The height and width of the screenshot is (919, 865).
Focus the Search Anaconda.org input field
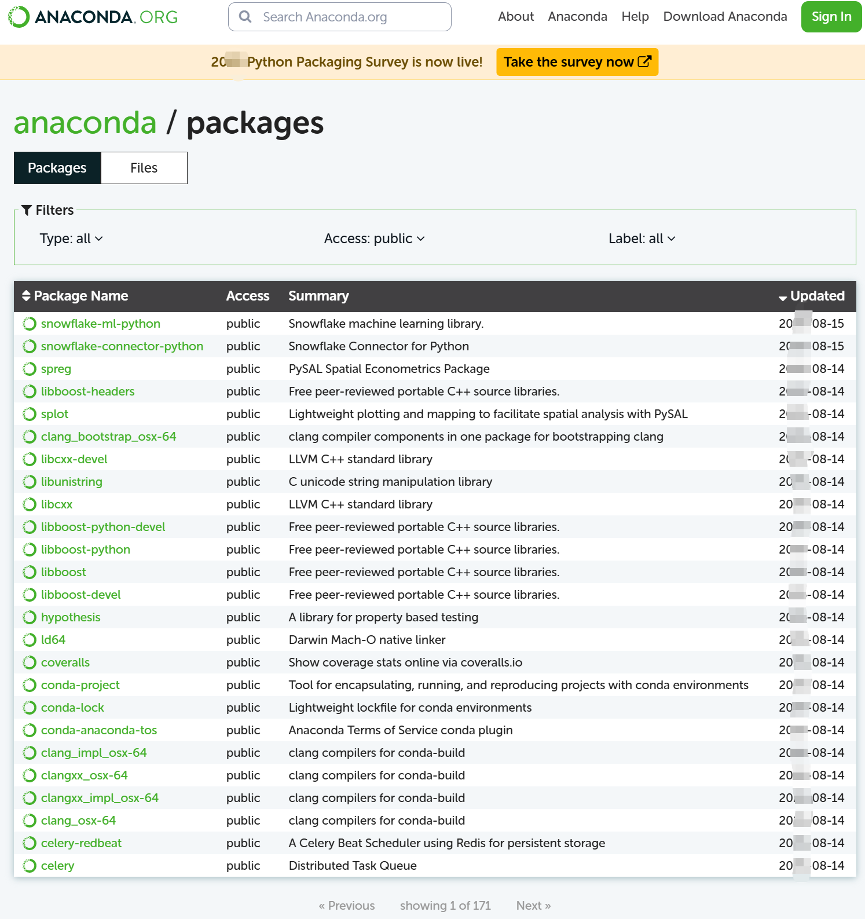(x=340, y=17)
